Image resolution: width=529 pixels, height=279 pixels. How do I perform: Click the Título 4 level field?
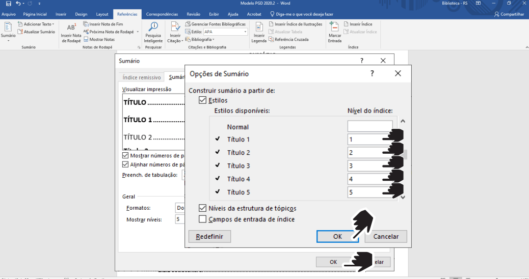370,179
